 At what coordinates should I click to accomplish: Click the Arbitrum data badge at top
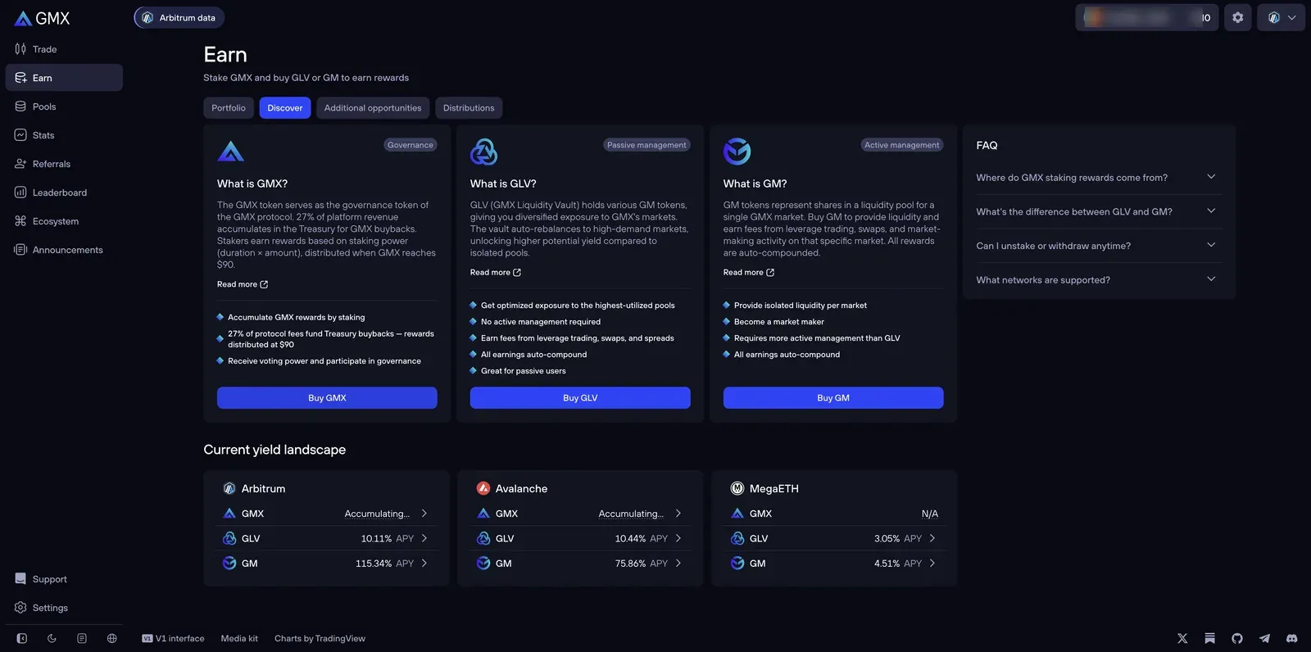pyautogui.click(x=179, y=17)
